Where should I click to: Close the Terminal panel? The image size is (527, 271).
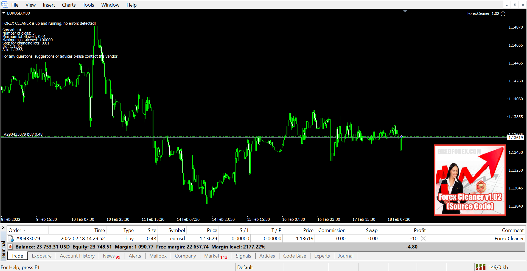coord(3,228)
